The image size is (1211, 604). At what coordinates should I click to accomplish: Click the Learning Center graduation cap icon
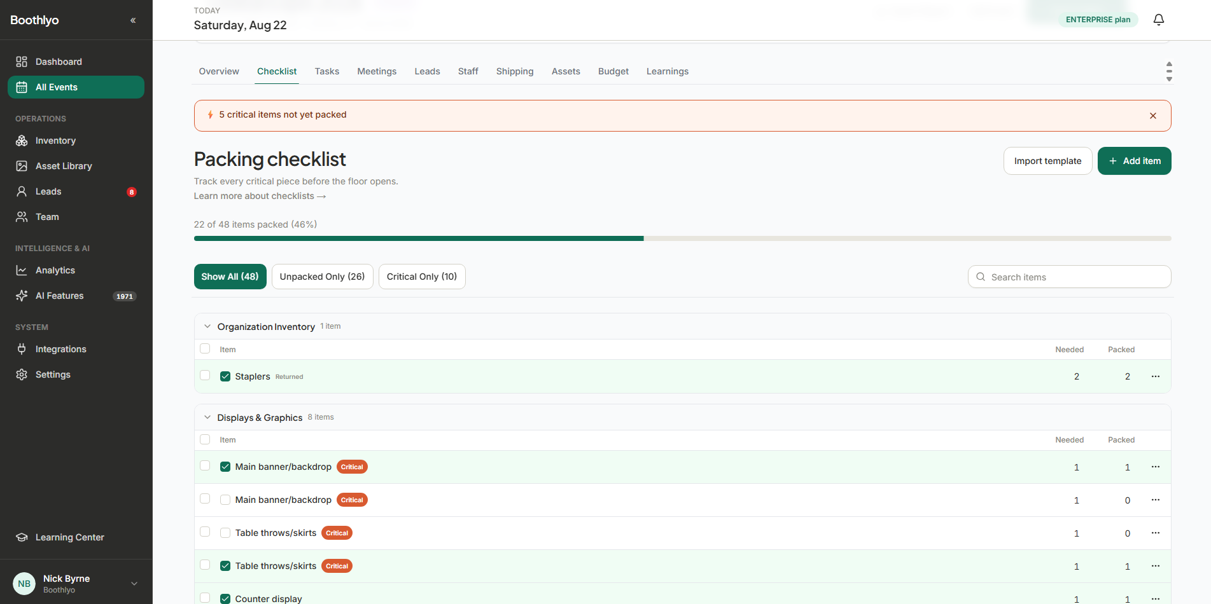click(x=22, y=537)
